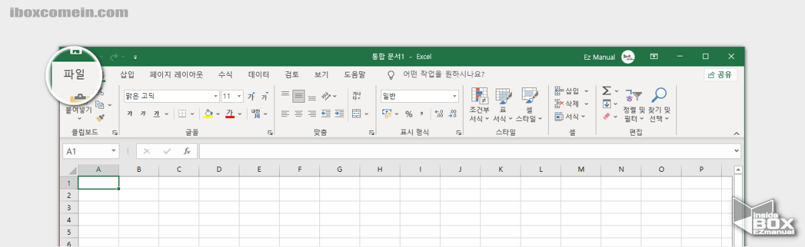The height and width of the screenshot is (247, 805).
Task: Apply percent style
Action: (x=409, y=114)
